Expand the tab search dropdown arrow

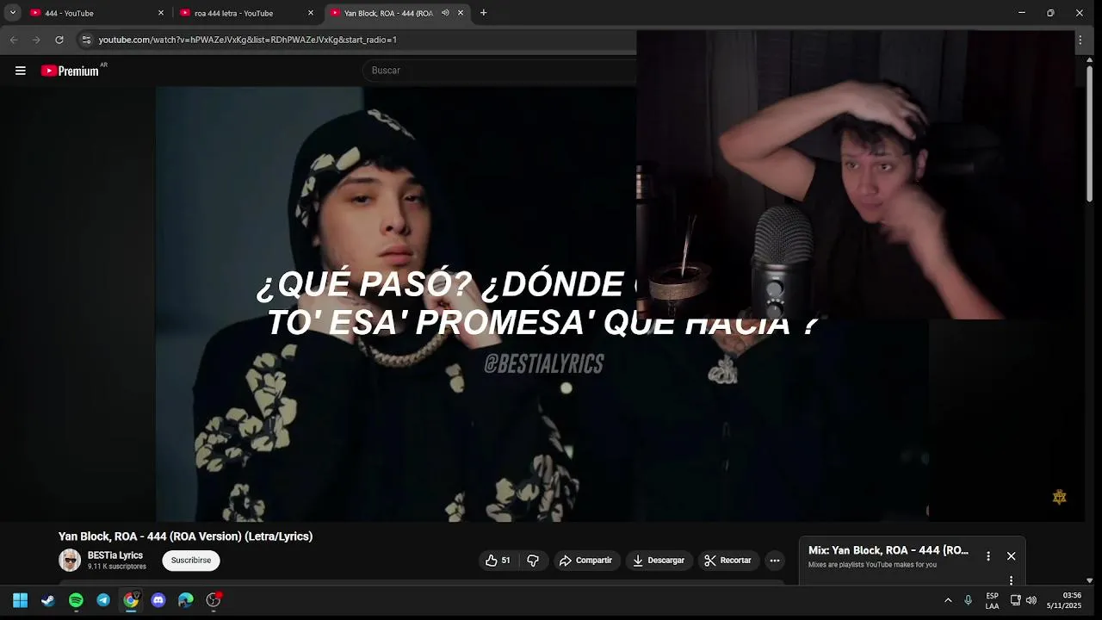point(13,13)
